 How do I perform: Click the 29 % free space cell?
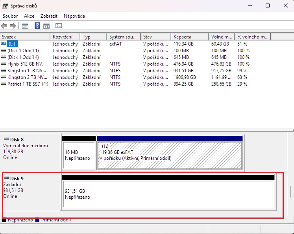click(242, 84)
